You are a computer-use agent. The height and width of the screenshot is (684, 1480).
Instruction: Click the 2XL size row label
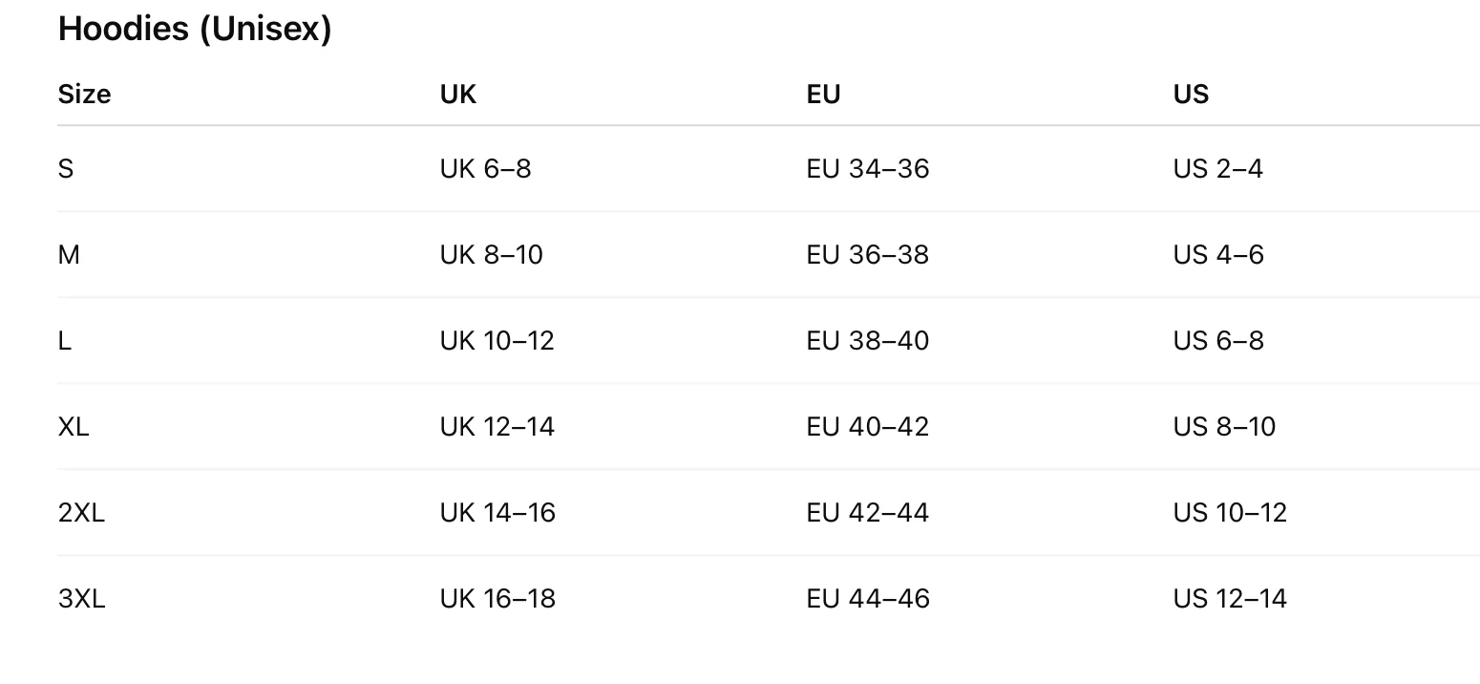click(81, 513)
